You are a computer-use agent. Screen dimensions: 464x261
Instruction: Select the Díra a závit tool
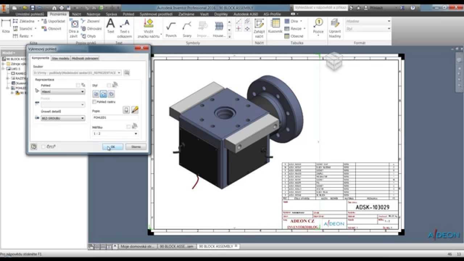(74, 28)
